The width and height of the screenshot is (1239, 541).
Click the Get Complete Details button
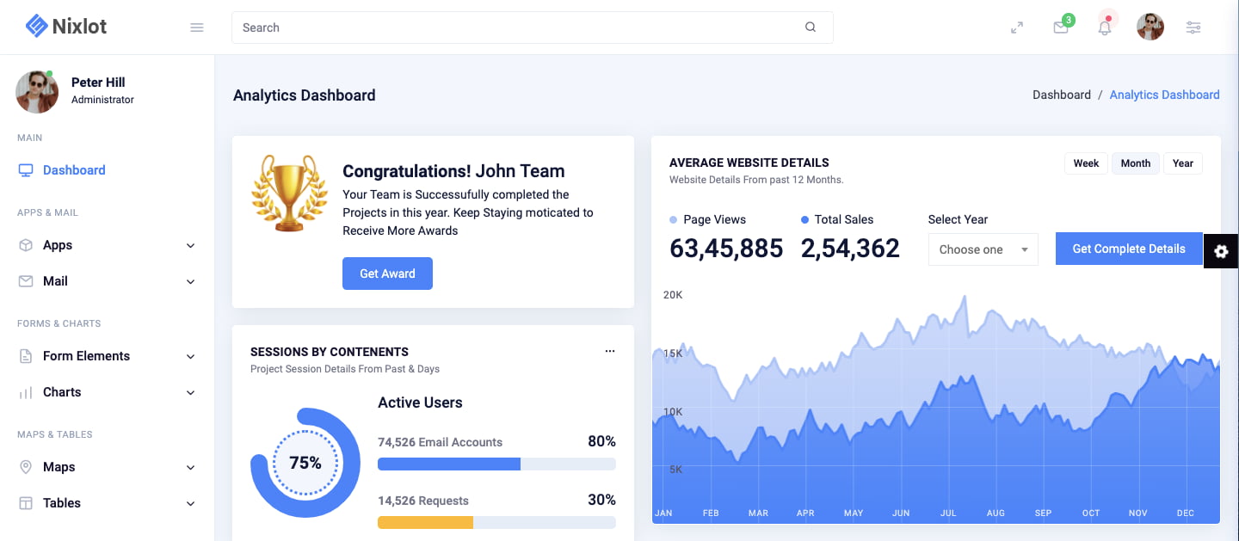(x=1128, y=249)
